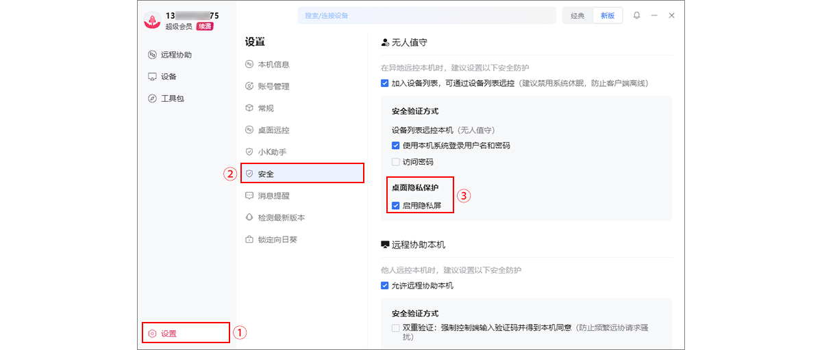
Task: Click the notification bell icon
Action: pyautogui.click(x=636, y=16)
